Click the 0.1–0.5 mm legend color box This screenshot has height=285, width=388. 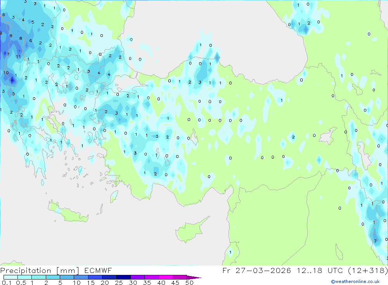click(x=10, y=277)
